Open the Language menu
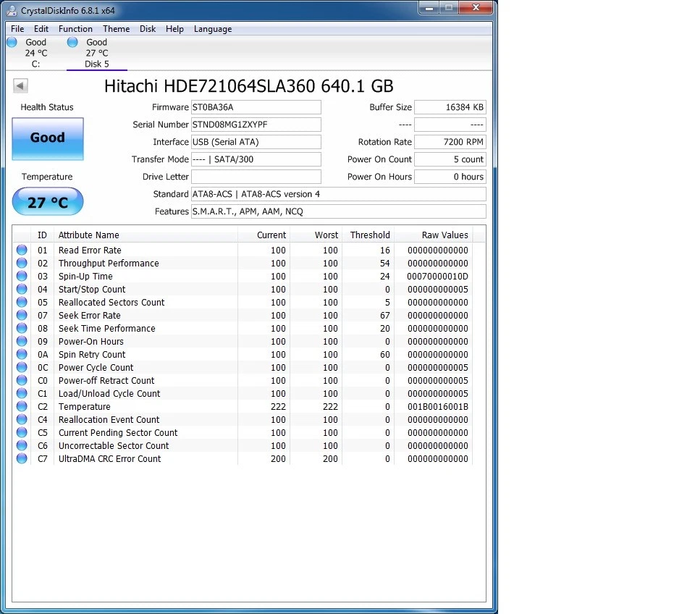Image resolution: width=695 pixels, height=614 pixels. click(x=213, y=29)
